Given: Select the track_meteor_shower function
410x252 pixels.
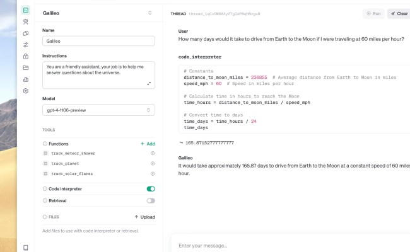Looking at the screenshot, I should [x=73, y=153].
